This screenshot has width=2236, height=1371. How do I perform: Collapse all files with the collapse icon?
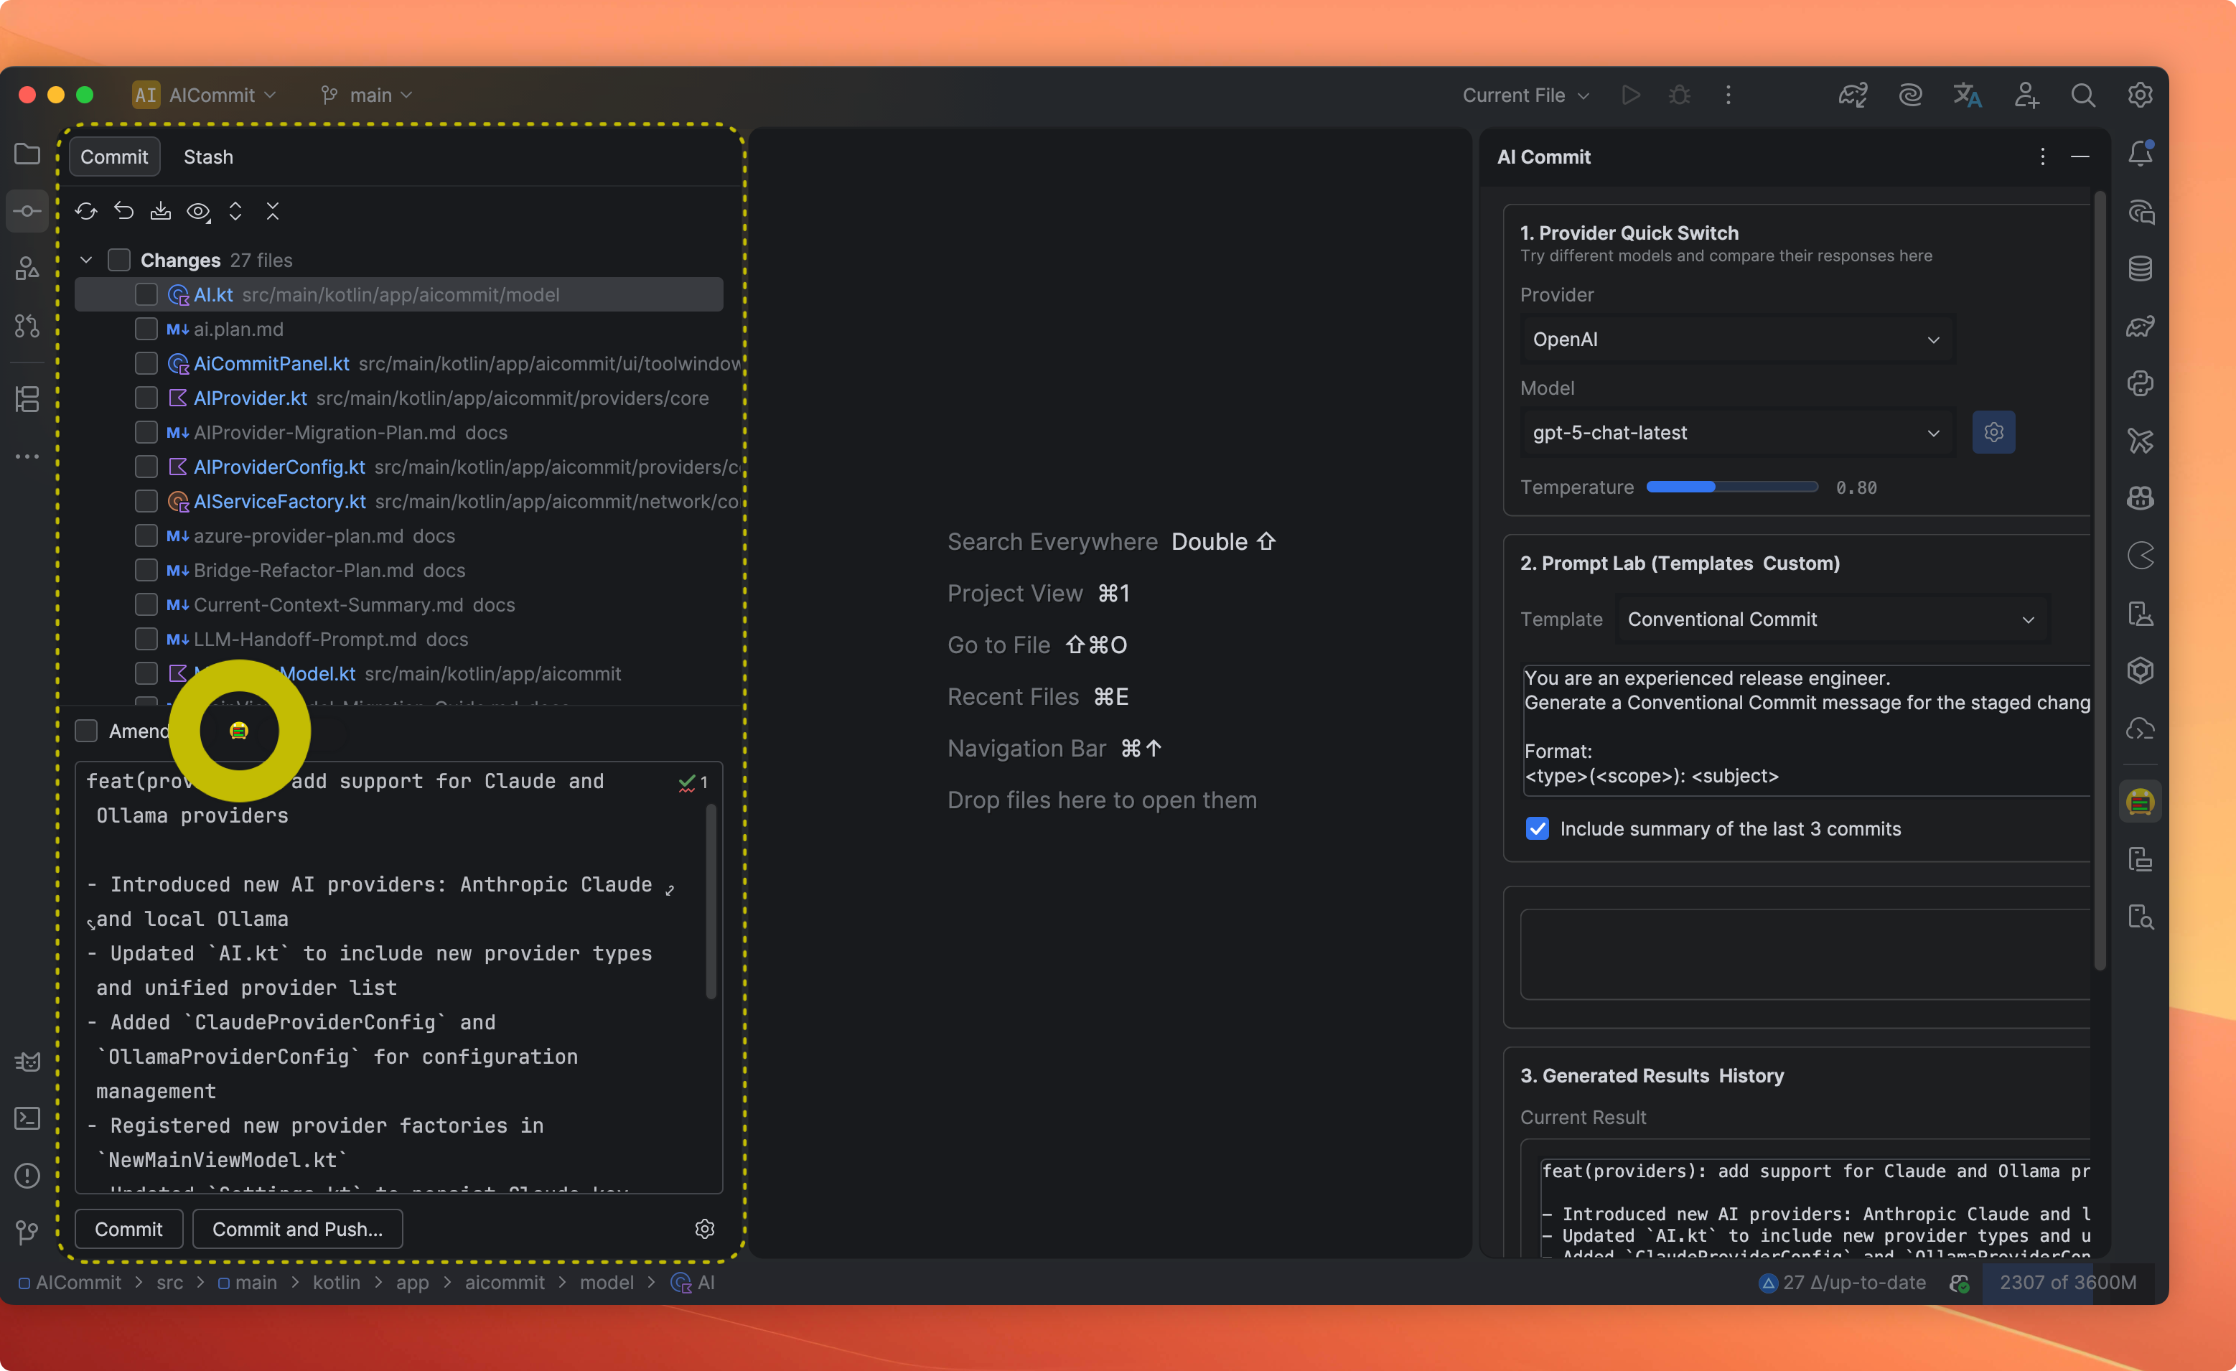tap(273, 210)
